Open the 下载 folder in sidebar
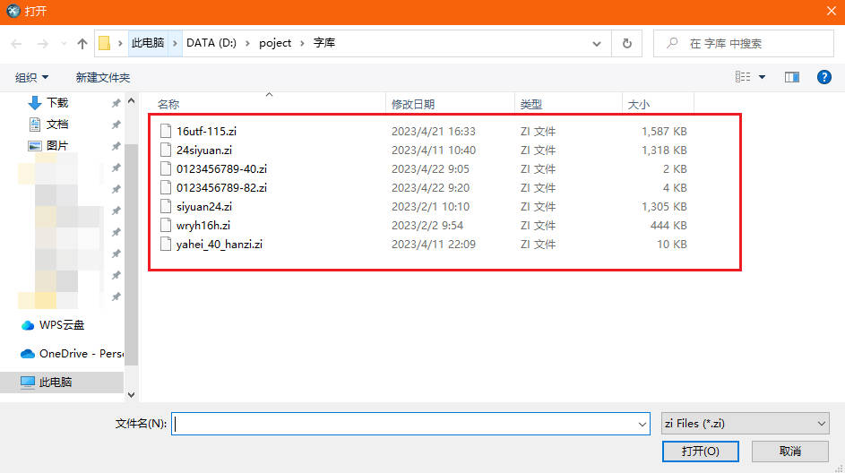 click(57, 103)
